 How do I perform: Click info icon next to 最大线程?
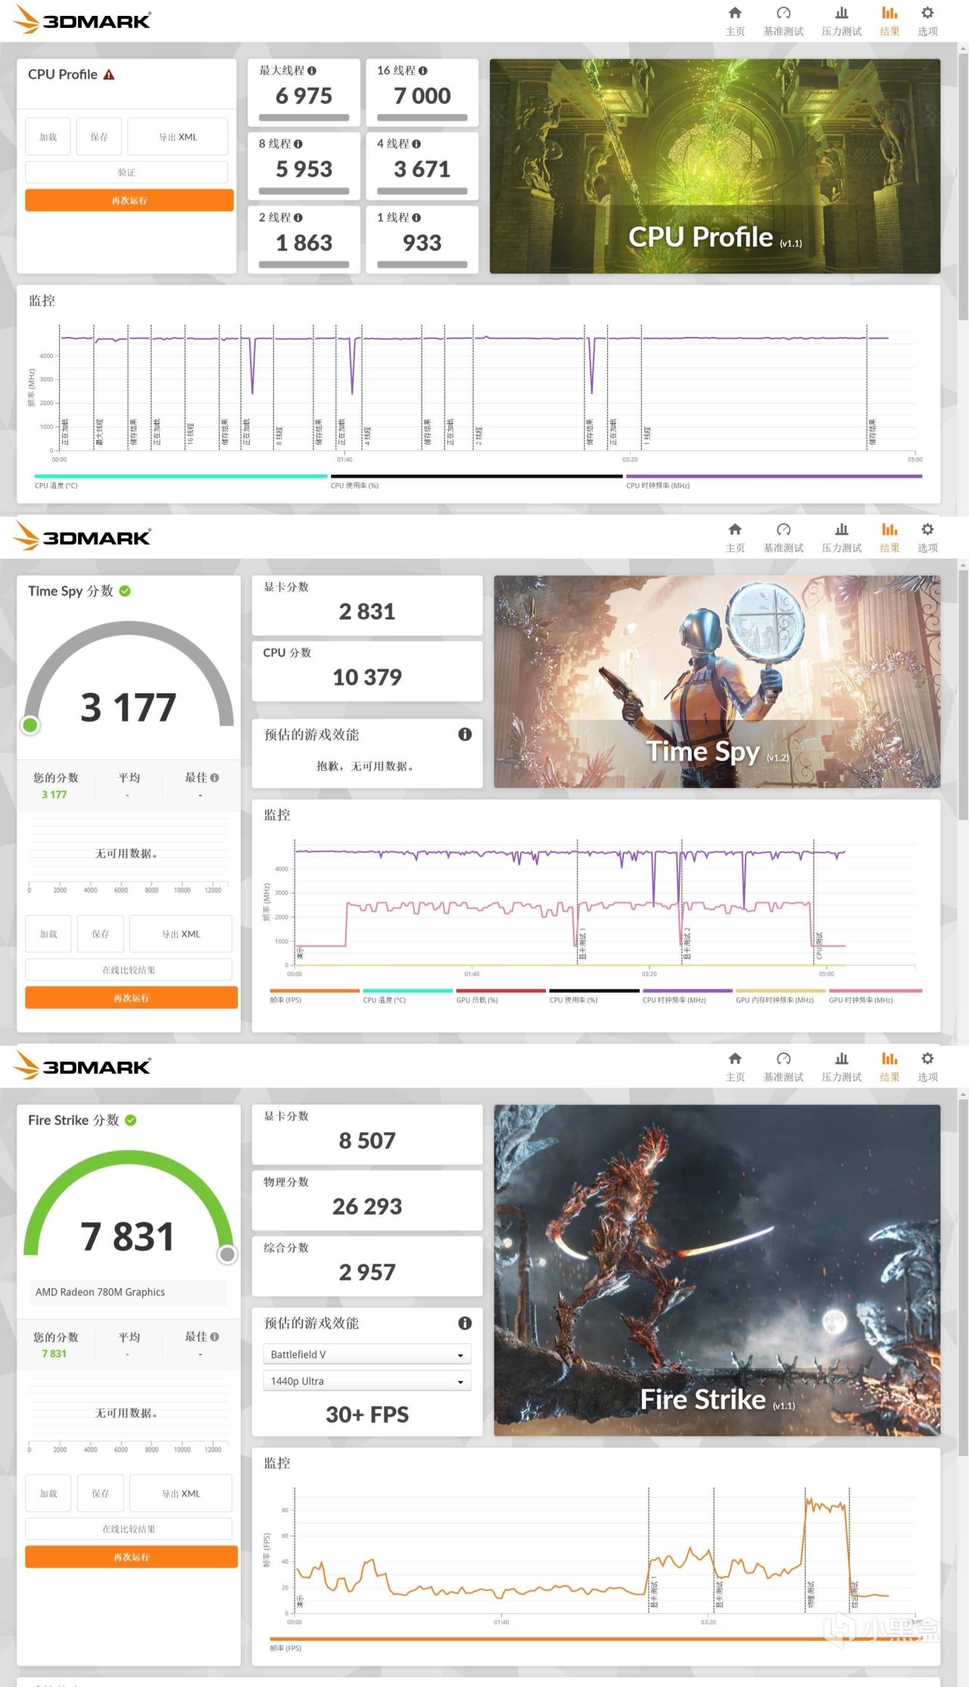(312, 70)
